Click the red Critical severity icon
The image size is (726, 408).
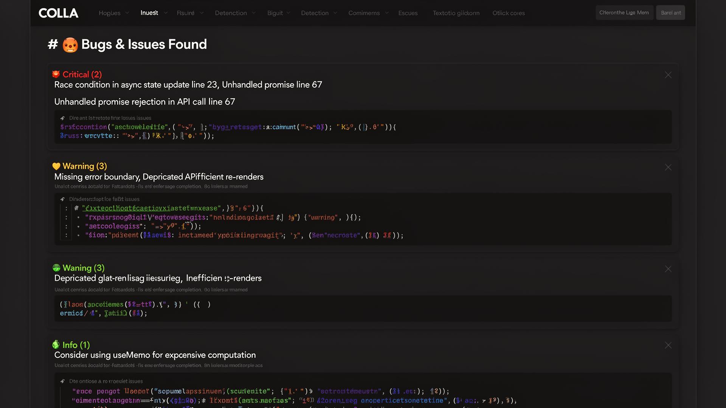[56, 74]
